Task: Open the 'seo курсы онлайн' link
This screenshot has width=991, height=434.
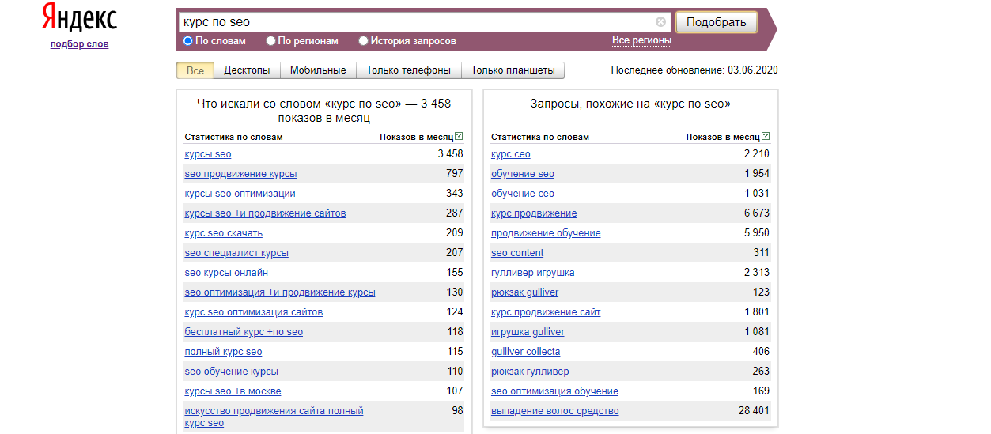Action: click(x=226, y=273)
